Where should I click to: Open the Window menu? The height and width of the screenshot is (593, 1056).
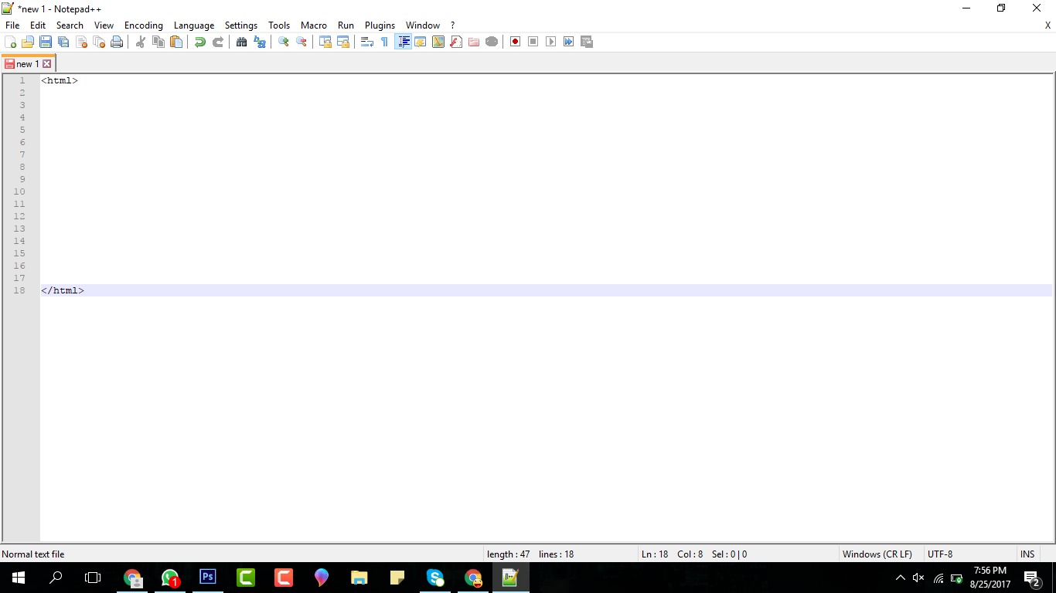tap(423, 25)
